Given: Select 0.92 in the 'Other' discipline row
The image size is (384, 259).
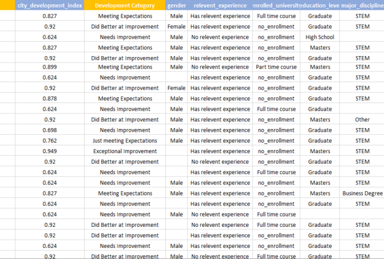Looking at the screenshot, I should pyautogui.click(x=50, y=119).
